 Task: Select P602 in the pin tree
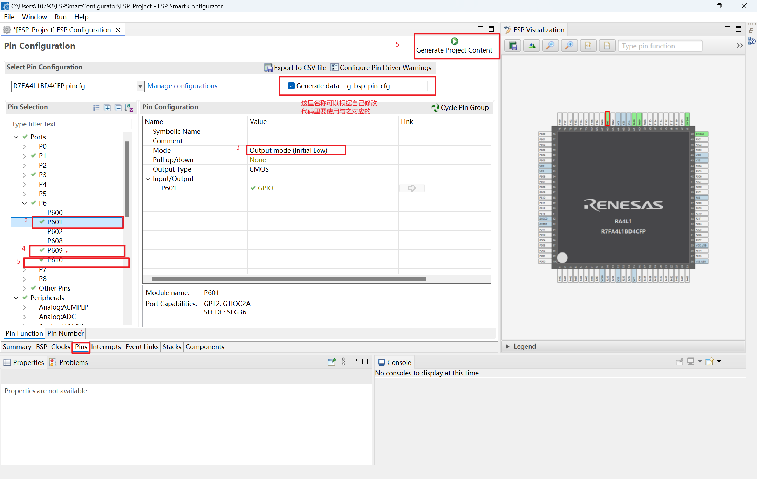coord(55,231)
